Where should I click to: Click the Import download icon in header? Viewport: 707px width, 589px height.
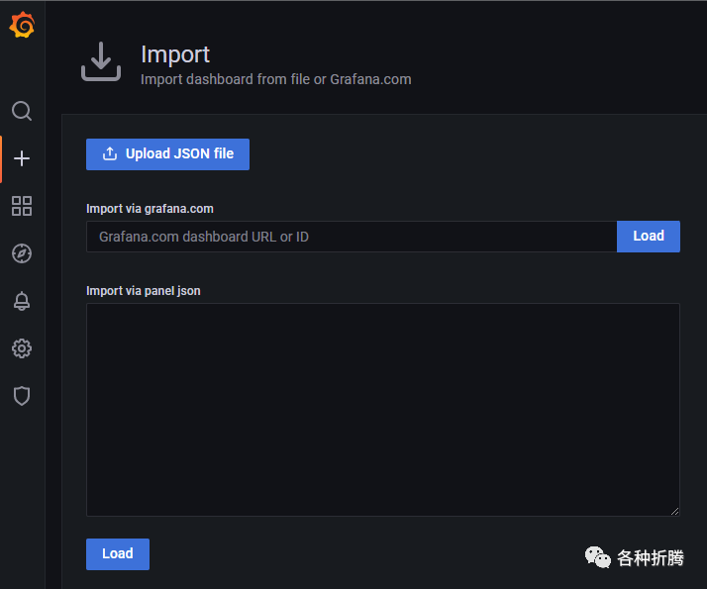[100, 61]
